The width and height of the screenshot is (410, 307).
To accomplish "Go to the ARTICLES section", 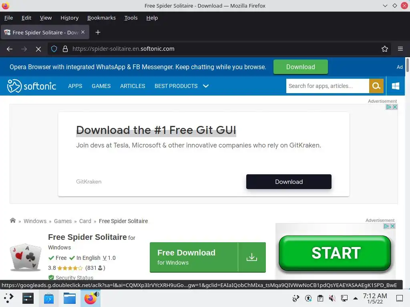I will [x=133, y=86].
